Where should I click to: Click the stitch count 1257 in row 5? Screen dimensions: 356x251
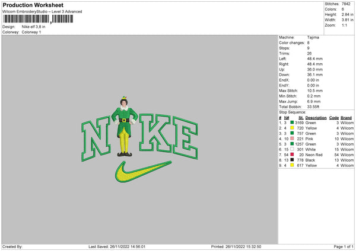coord(299,144)
